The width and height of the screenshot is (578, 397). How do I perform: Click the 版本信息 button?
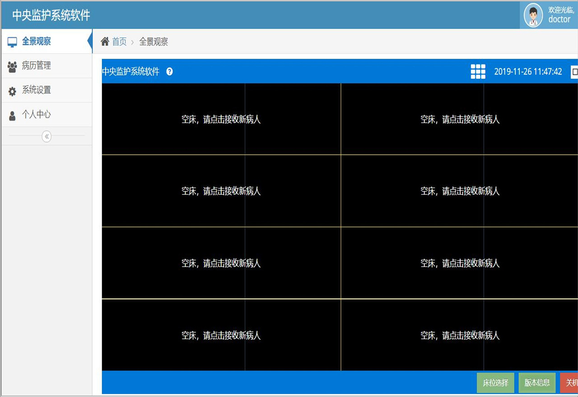click(x=537, y=383)
